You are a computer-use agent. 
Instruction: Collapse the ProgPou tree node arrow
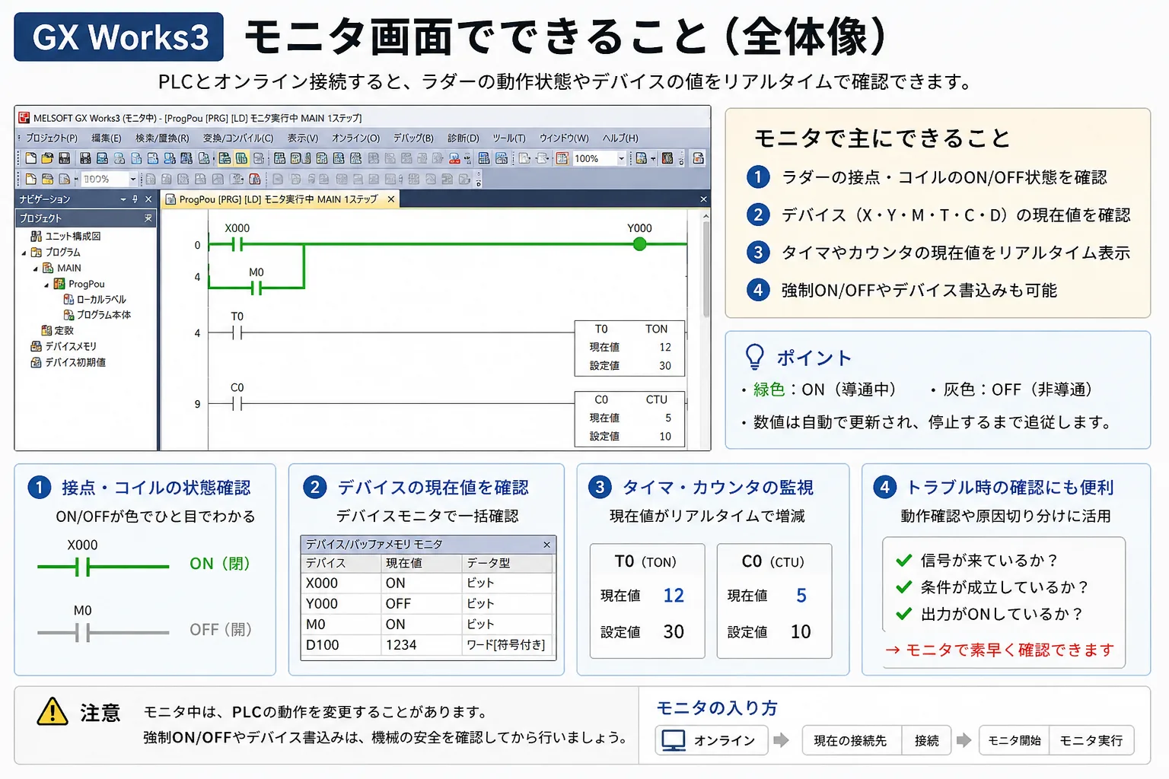[46, 285]
